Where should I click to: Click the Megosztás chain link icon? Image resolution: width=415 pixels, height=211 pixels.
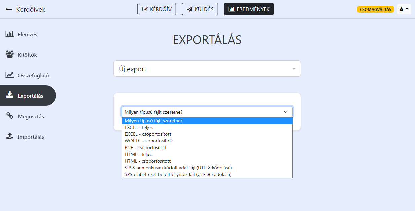click(x=10, y=116)
